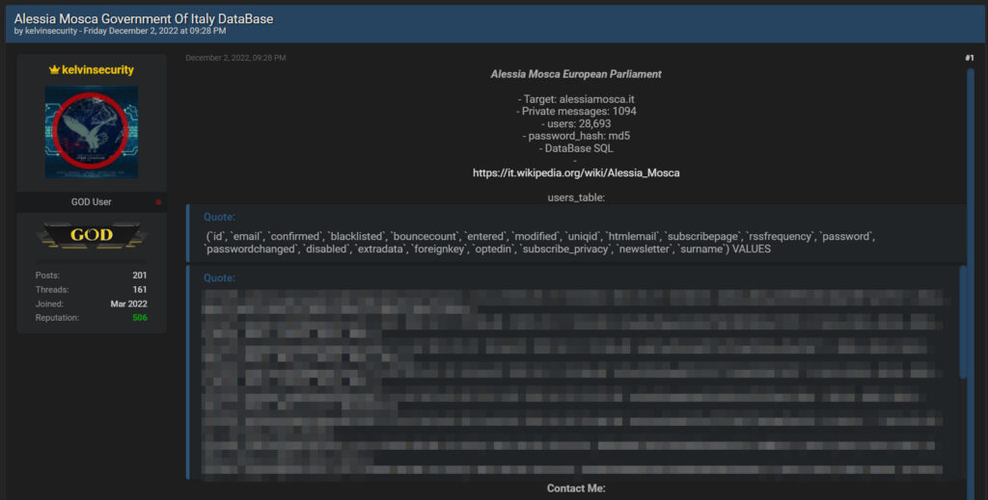The width and height of the screenshot is (988, 500).
Task: Click the second Quote label above blurred data
Action: pyautogui.click(x=219, y=278)
